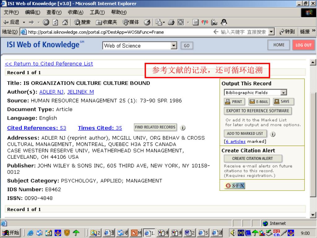Open the 工具(T) menu
This screenshot has height=238, width=317.
coord(97,12)
